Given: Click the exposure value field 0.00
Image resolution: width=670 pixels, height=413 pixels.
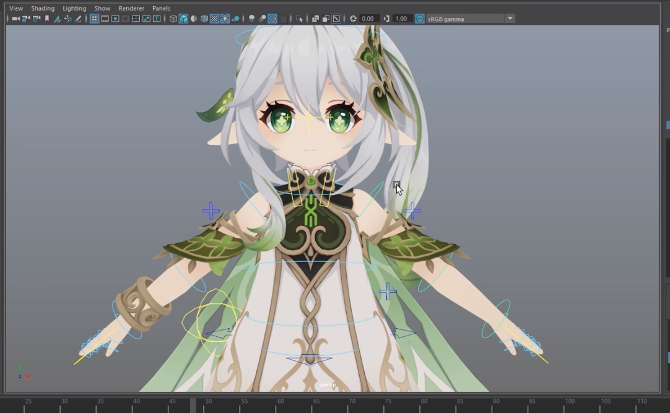Looking at the screenshot, I should coord(368,19).
